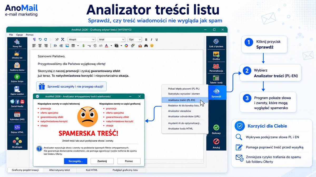Image resolution: width=316 pixels, height=177 pixels.
Task: Align text to the left
Action: [34, 46]
